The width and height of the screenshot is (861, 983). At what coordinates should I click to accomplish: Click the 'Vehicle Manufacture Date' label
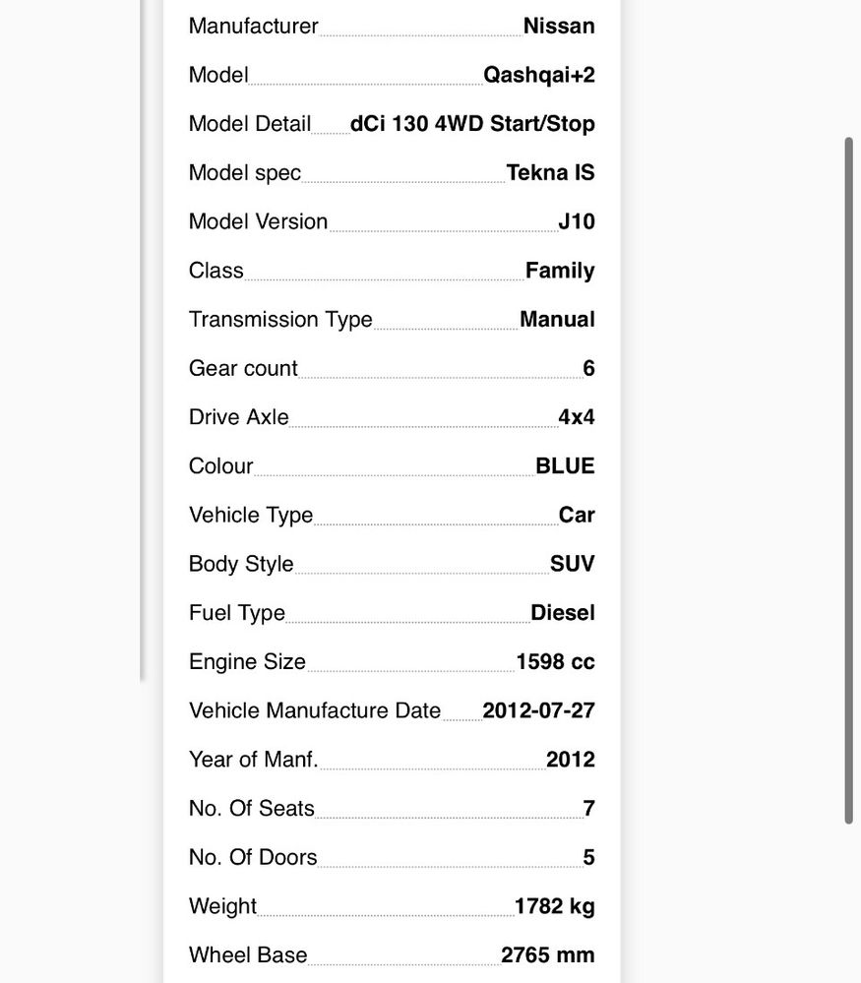315,710
